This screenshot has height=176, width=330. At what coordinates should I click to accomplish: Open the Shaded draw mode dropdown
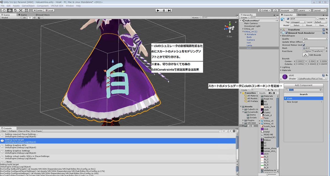click(10, 18)
